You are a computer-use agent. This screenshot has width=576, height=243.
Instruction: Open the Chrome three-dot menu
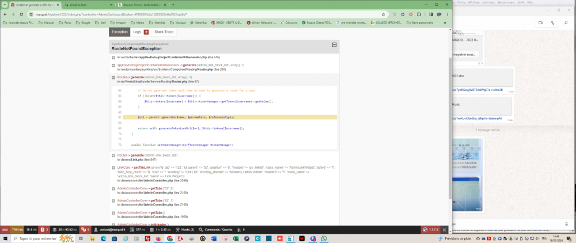[x=447, y=14]
